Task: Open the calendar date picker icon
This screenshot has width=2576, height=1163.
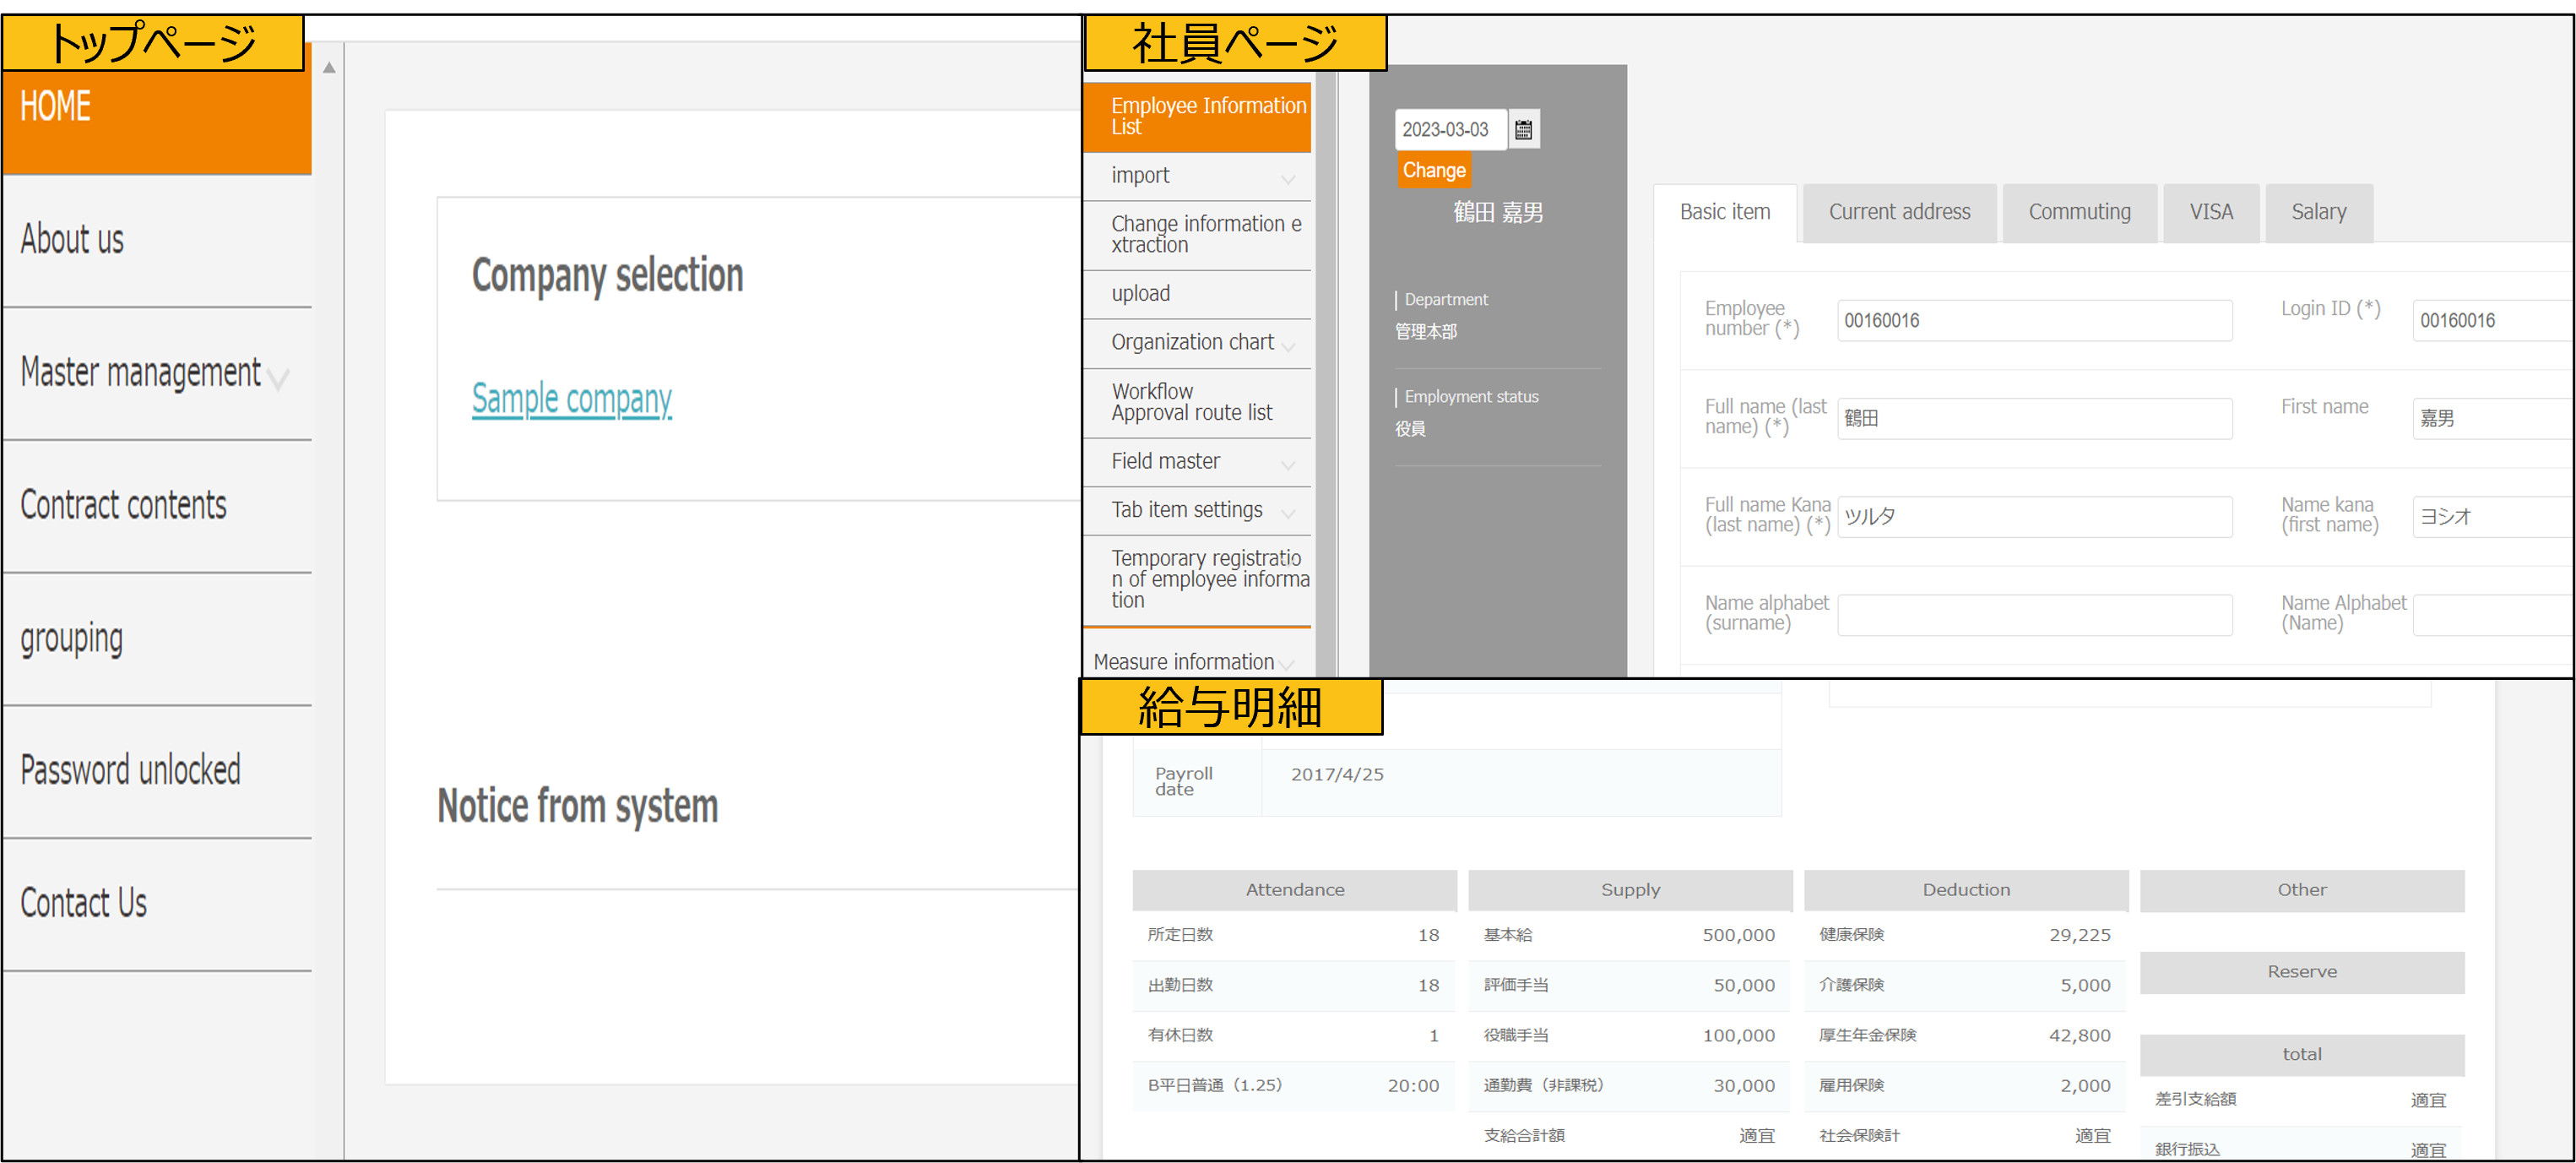Action: (1523, 130)
